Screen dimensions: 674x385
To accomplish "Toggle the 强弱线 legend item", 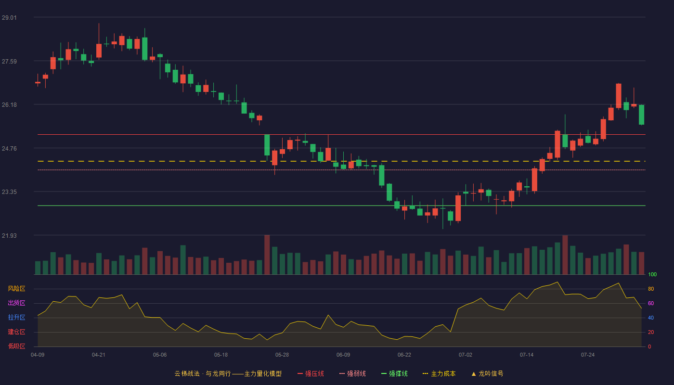I will (352, 373).
